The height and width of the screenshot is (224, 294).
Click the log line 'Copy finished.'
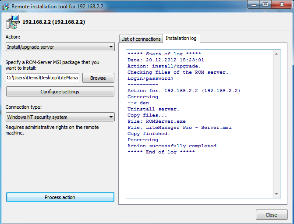point(149,134)
